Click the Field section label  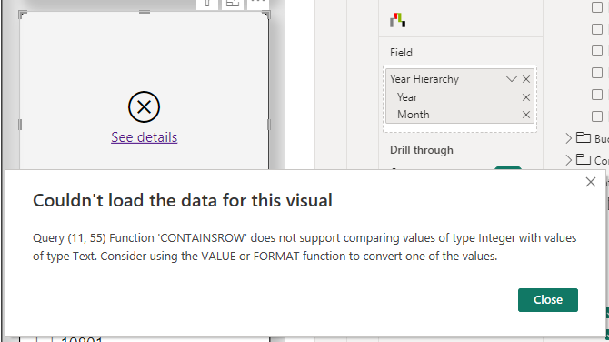pos(401,53)
